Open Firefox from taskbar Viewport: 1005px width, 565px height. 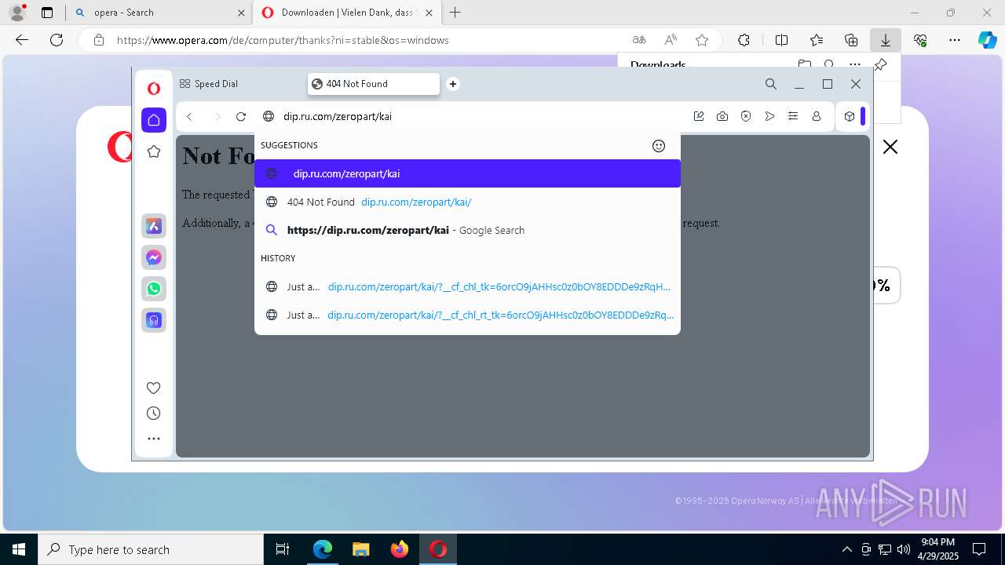tap(400, 549)
